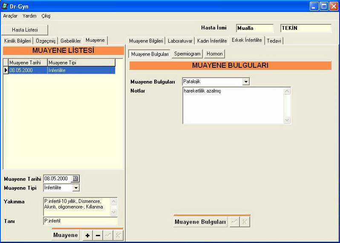Click the Dr-Gyn application icon in title bar
The height and width of the screenshot is (243, 340).
click(5, 6)
